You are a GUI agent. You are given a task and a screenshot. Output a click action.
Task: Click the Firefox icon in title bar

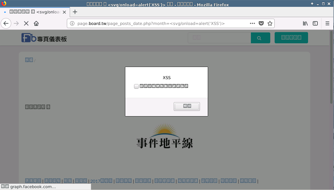(x=4, y=3)
